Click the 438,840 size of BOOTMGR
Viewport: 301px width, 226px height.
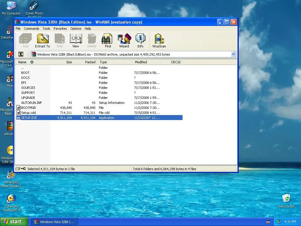tap(66, 108)
